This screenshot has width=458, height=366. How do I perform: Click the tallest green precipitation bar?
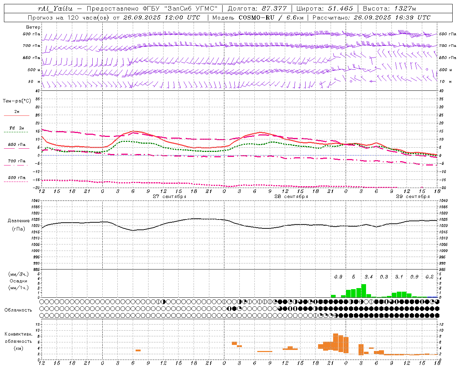coord(364,291)
